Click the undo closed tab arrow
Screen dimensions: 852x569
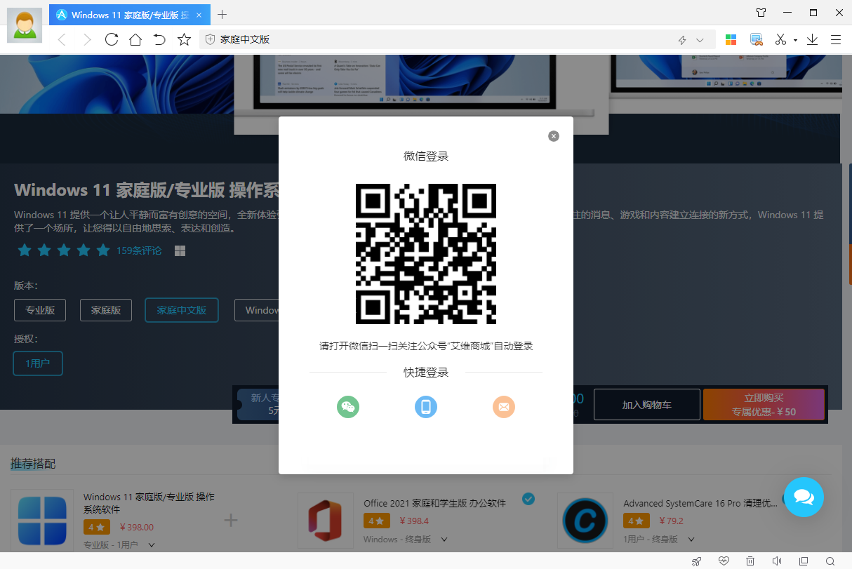pos(159,40)
